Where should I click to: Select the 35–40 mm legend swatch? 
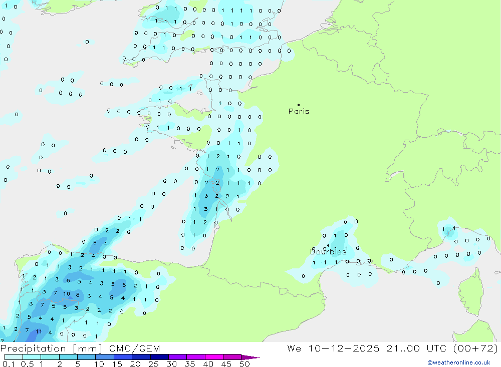point(195,357)
